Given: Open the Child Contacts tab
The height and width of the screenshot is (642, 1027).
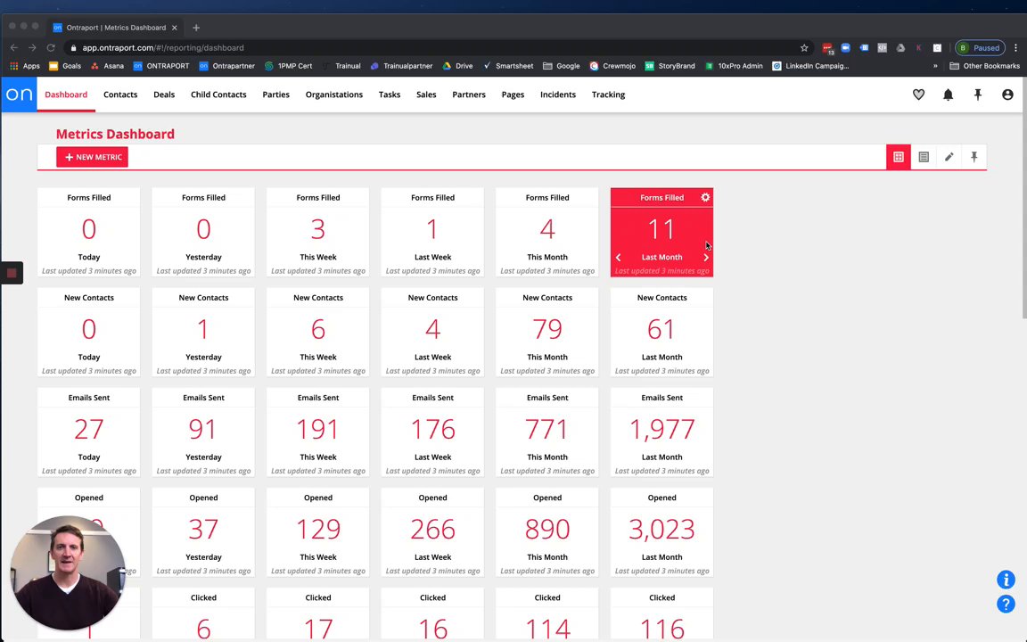Looking at the screenshot, I should coord(218,95).
